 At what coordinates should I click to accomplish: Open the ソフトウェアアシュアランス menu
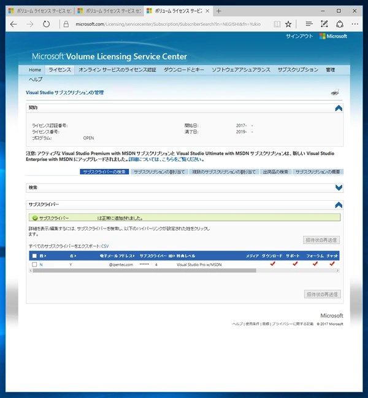tap(241, 70)
